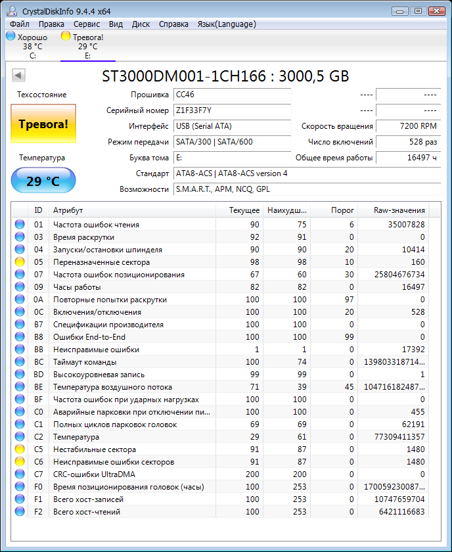Click the blue status icon for attribute F0
Screen dimensions: 452x552
coord(20,487)
